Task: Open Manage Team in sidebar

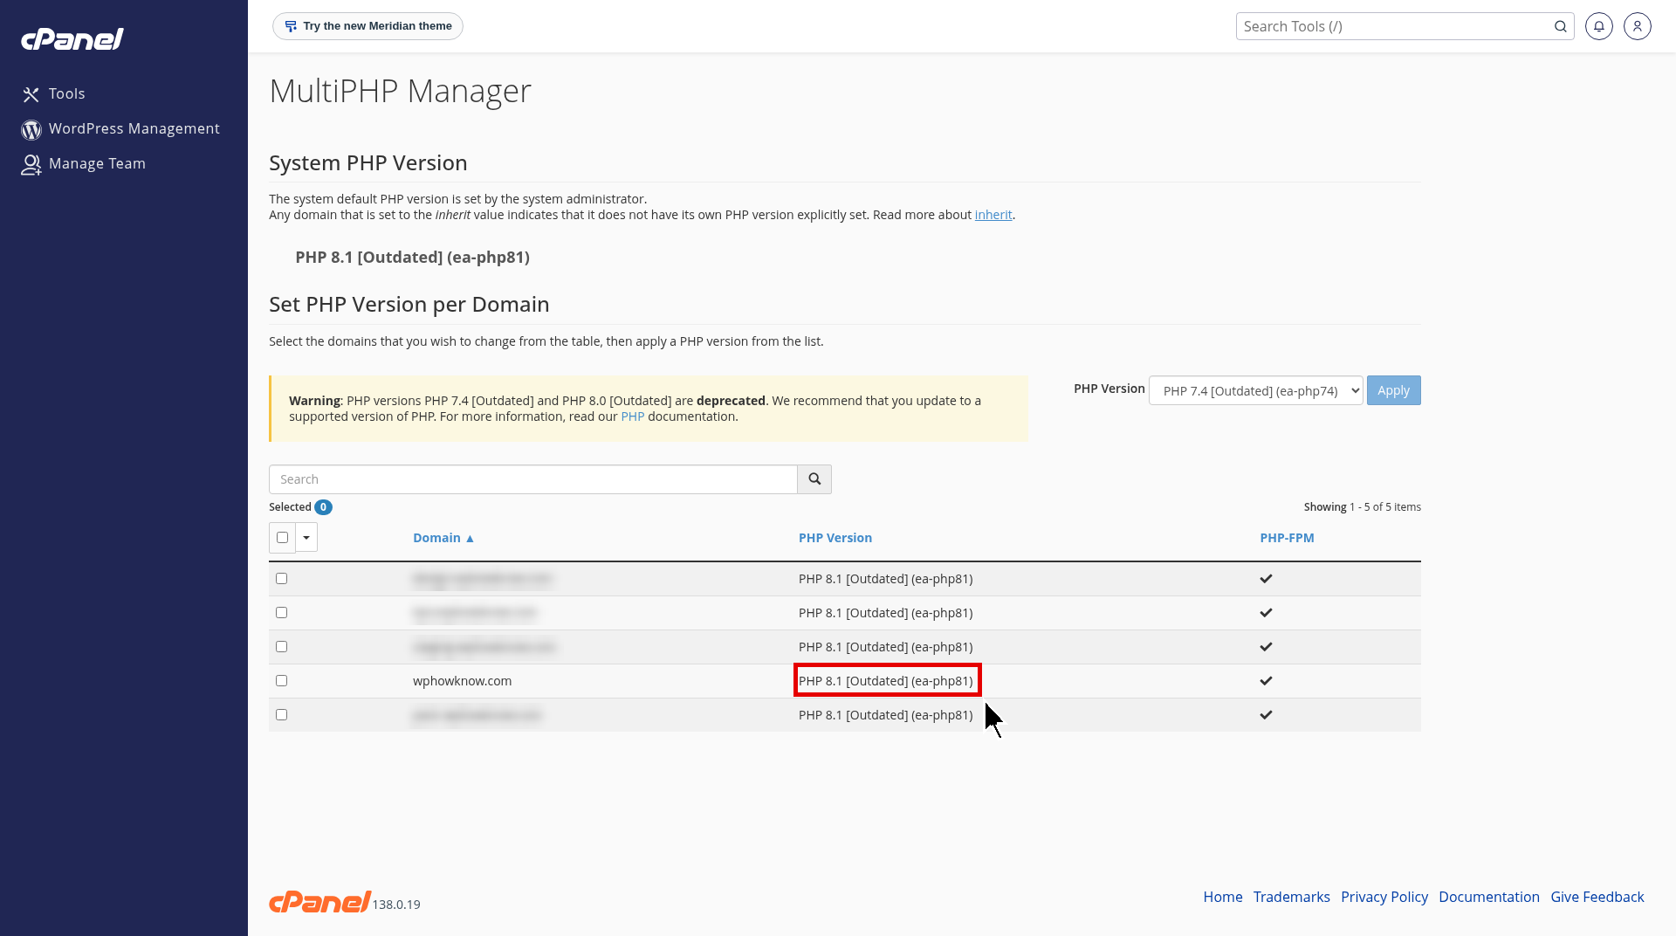Action: [x=97, y=163]
